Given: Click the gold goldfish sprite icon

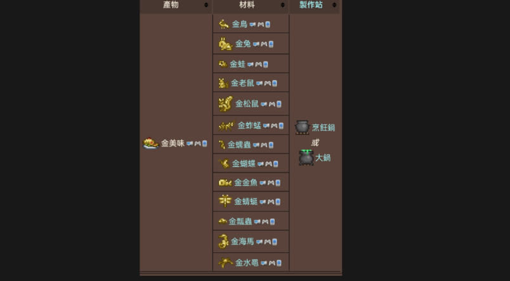Looking at the screenshot, I should (225, 183).
